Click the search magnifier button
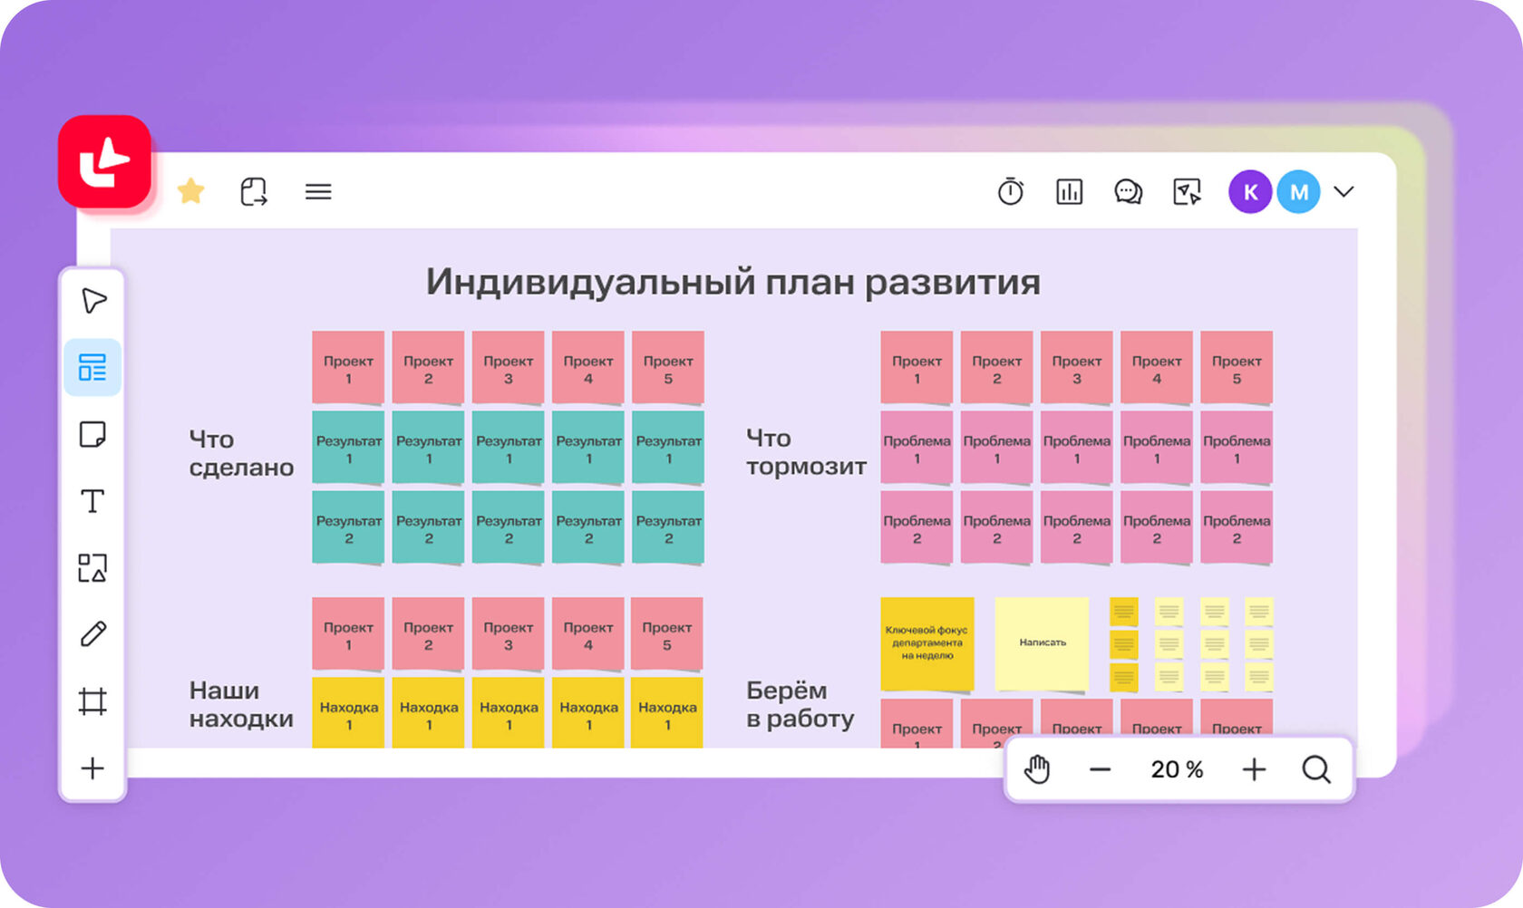This screenshot has height=908, width=1523. pyautogui.click(x=1316, y=769)
